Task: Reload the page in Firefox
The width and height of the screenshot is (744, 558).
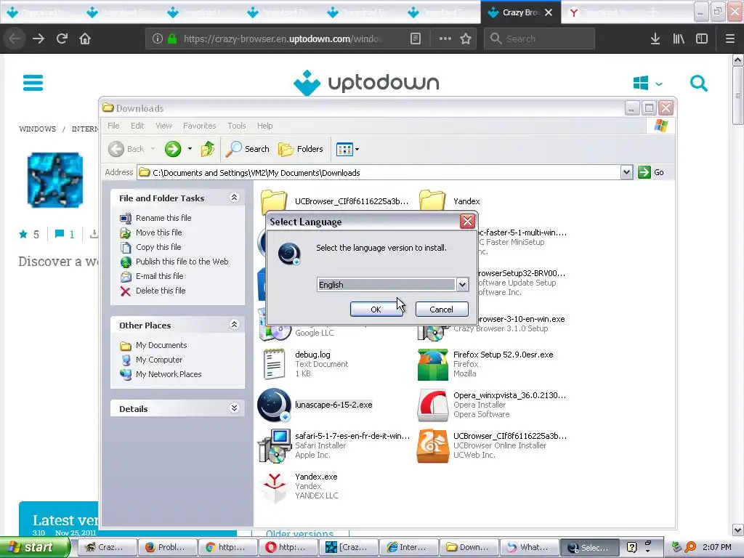Action: pyautogui.click(x=62, y=39)
